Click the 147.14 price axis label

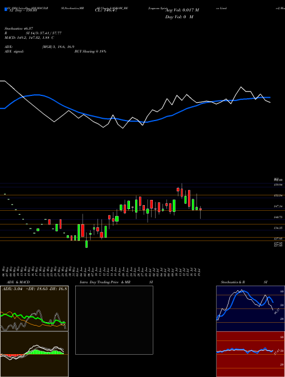278,206
